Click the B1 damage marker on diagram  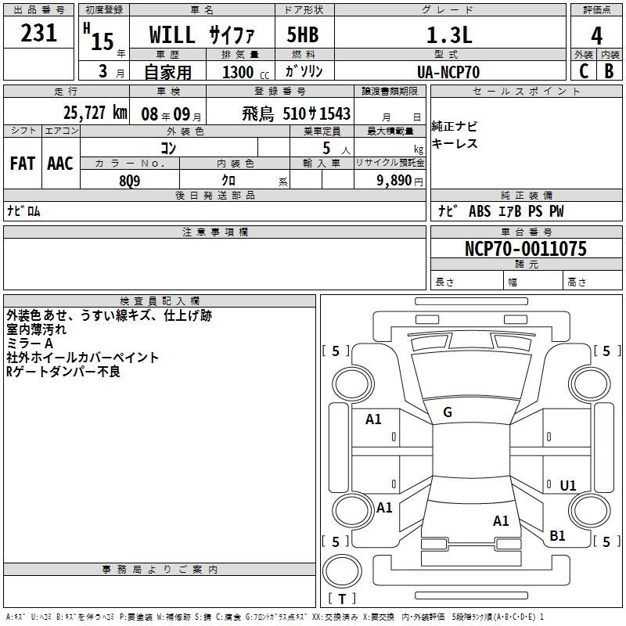click(557, 535)
